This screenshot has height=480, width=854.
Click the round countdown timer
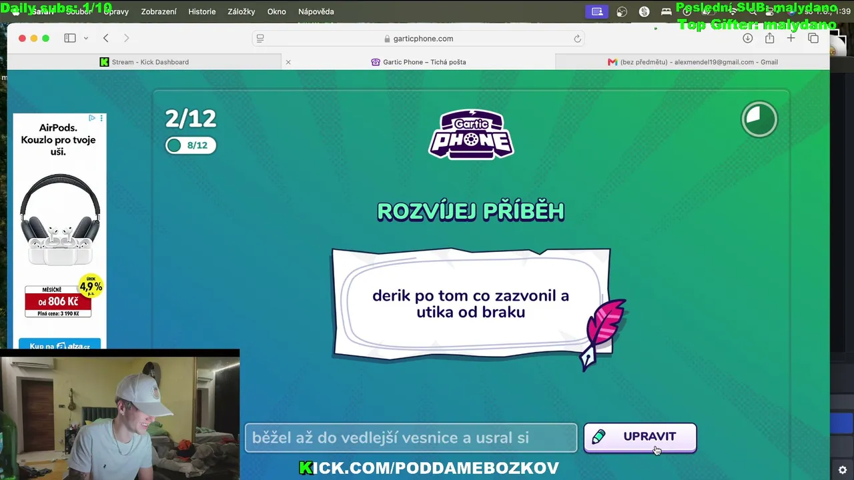click(759, 119)
